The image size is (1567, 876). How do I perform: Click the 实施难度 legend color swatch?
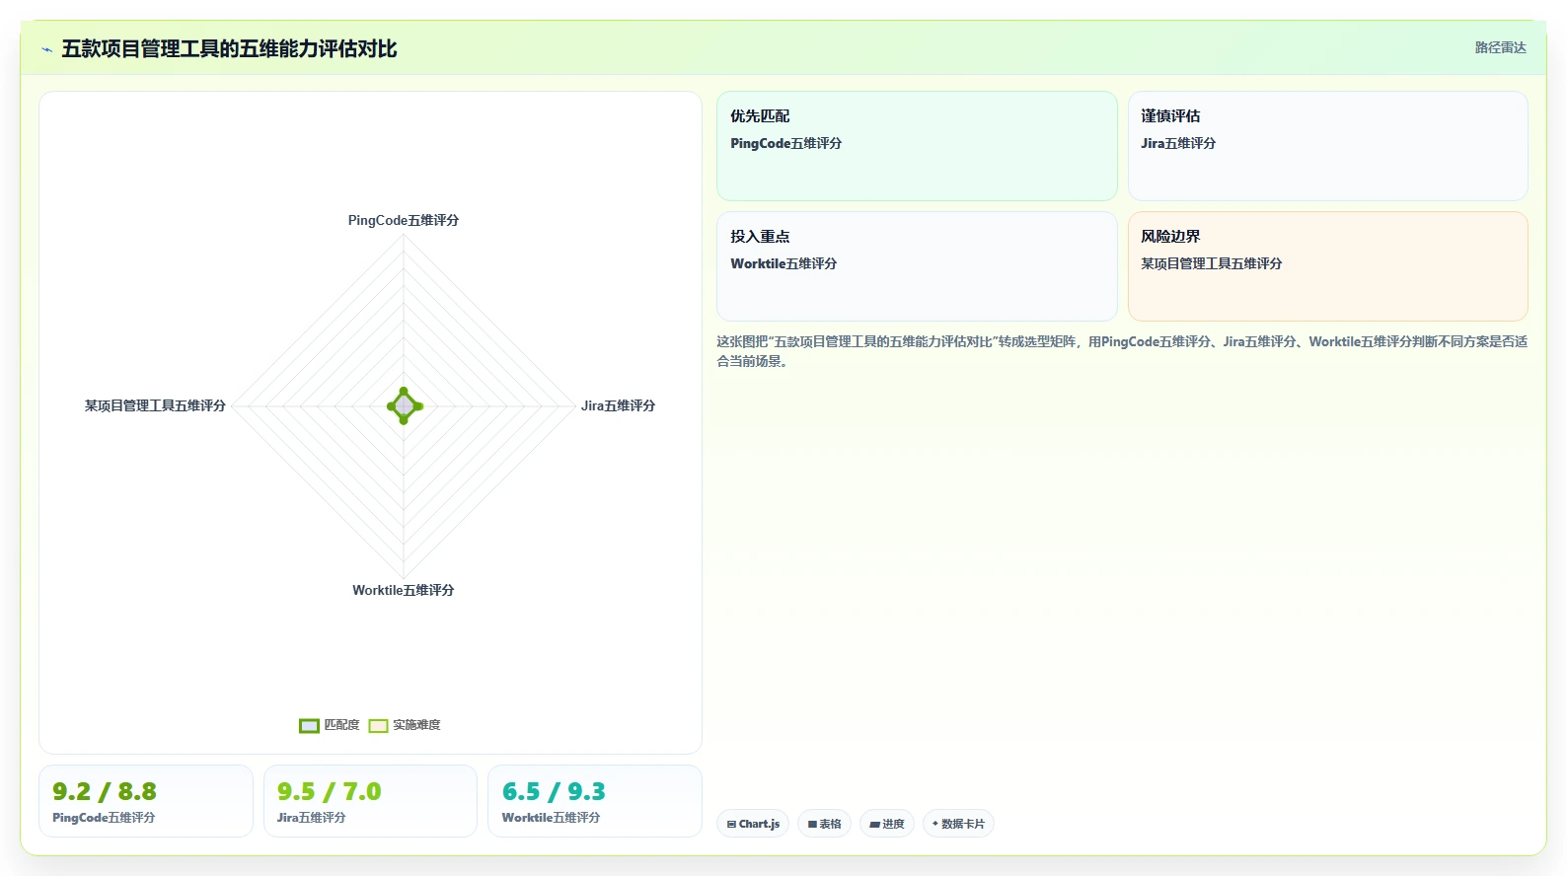(378, 726)
